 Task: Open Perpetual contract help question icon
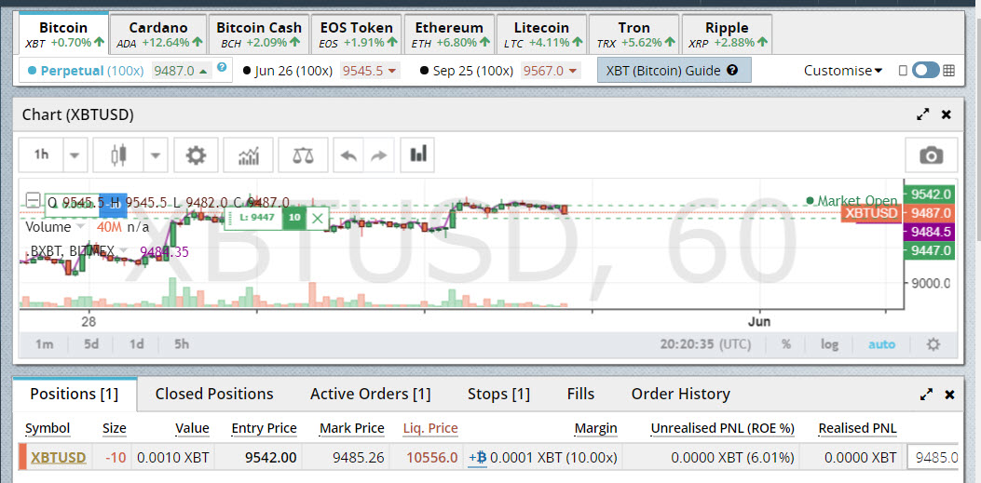(x=222, y=67)
